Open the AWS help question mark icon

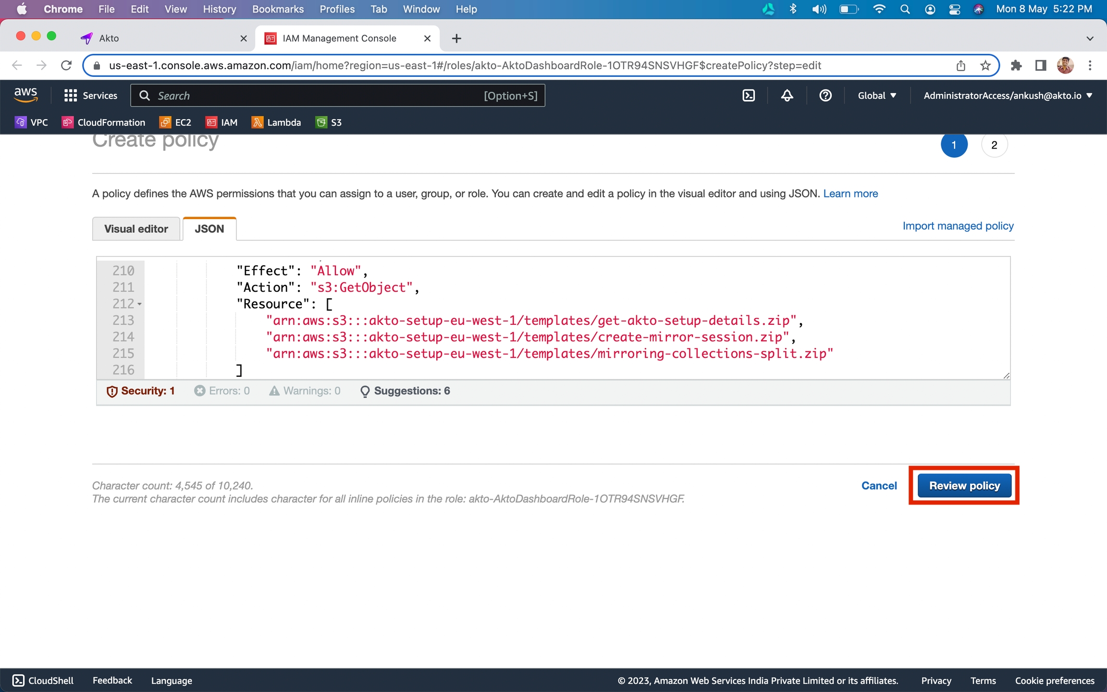825,96
